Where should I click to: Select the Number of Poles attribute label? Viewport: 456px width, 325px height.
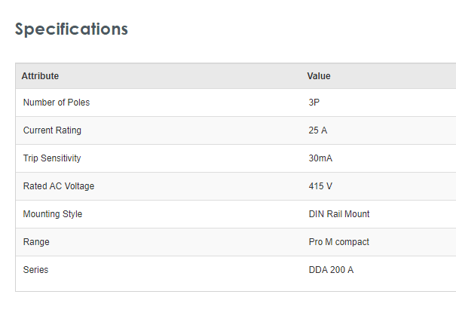point(57,103)
